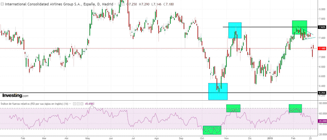Click the 80.000 RSI axis label
Viewport: 327px width, 140px height.
[322, 103]
